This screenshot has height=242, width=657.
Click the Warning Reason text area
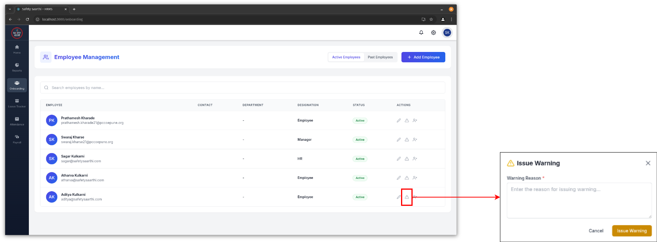coord(579,200)
